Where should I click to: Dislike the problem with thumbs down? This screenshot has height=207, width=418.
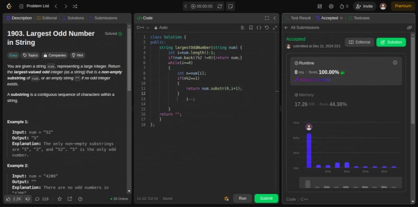tap(28, 199)
